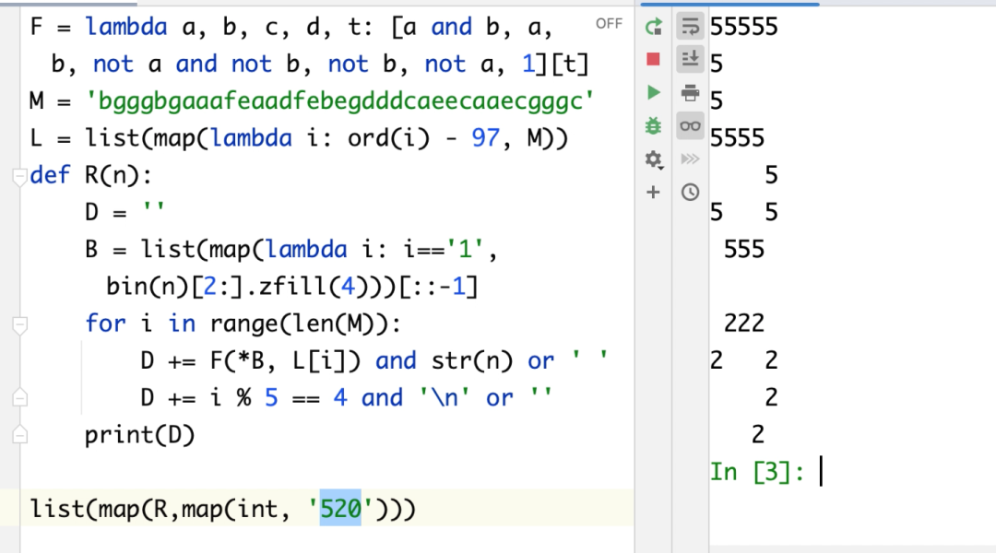Click the '\n' string literal
996x553 pixels.
point(444,398)
